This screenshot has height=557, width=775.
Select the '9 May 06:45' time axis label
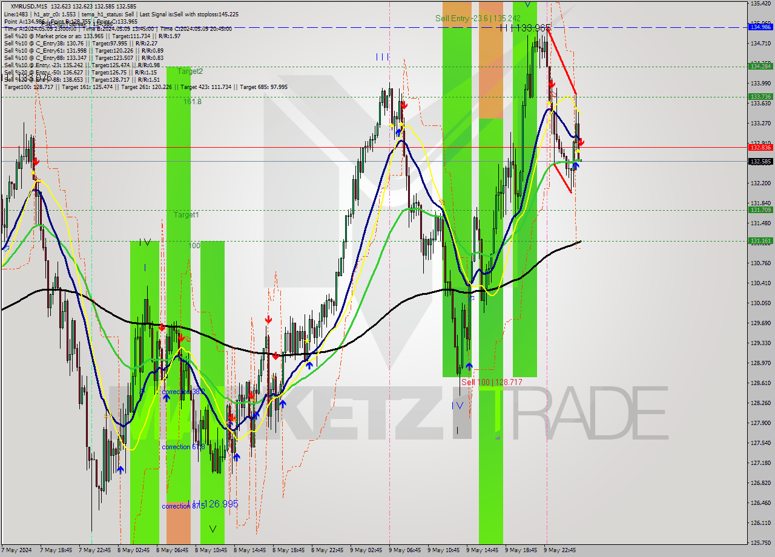pyautogui.click(x=404, y=550)
